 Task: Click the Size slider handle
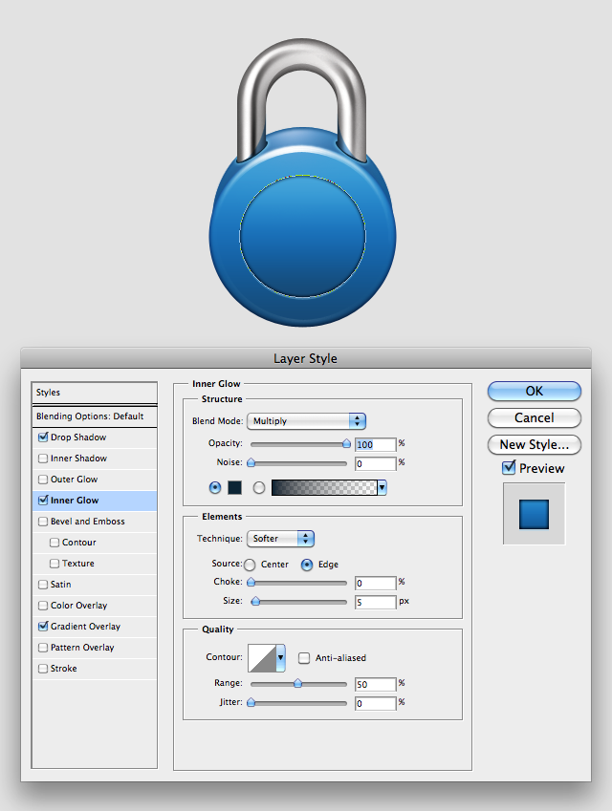255,601
